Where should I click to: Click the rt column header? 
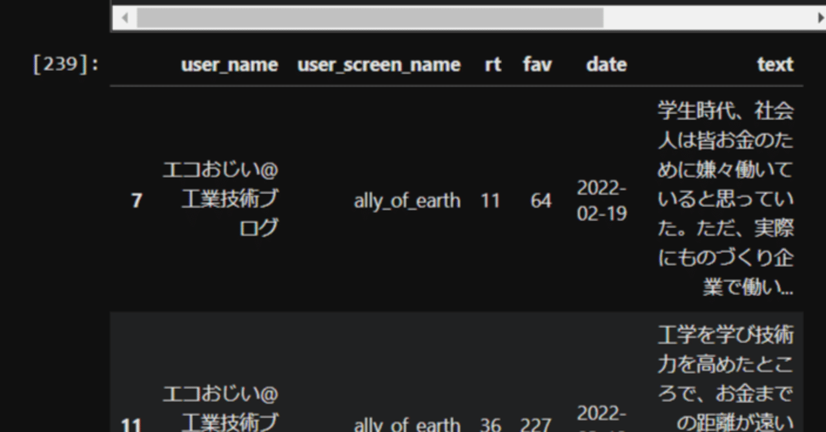[492, 64]
